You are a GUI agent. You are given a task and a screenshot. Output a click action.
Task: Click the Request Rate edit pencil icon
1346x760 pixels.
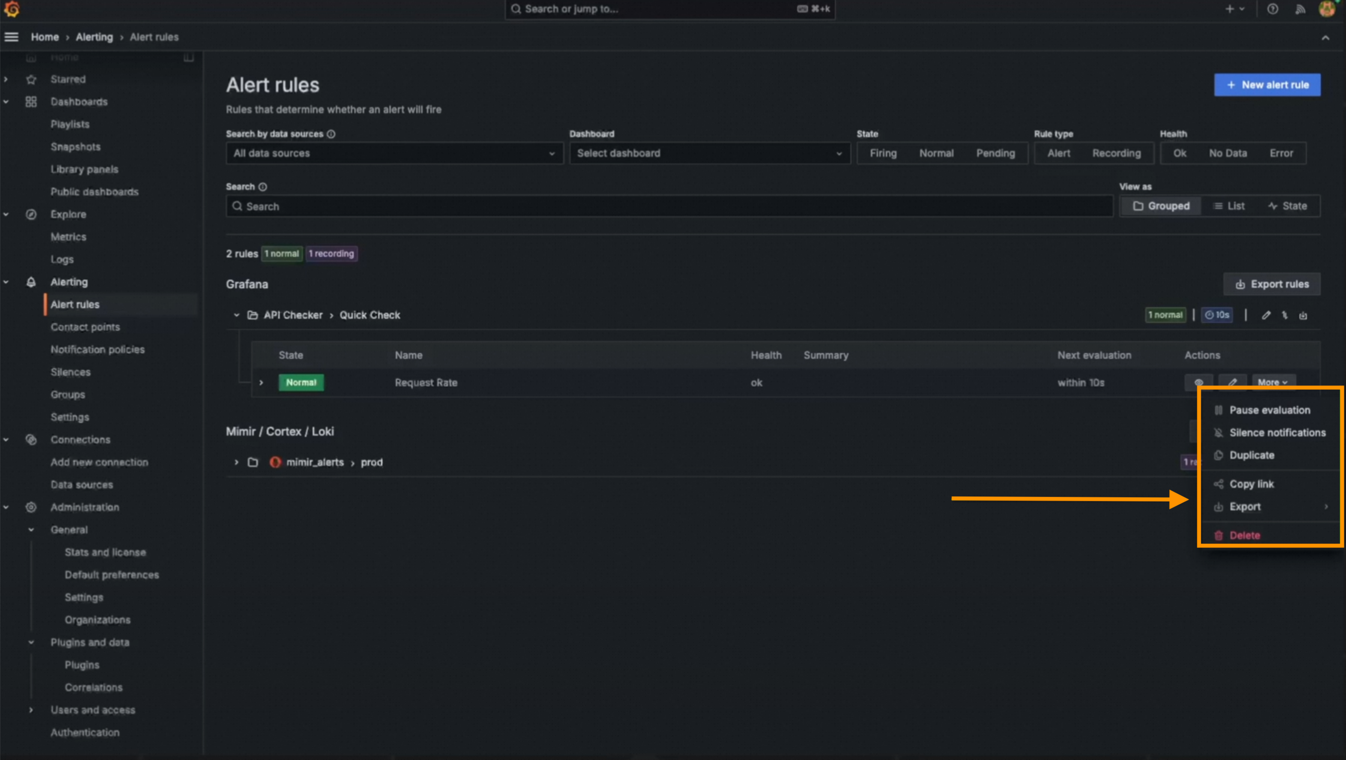coord(1232,382)
